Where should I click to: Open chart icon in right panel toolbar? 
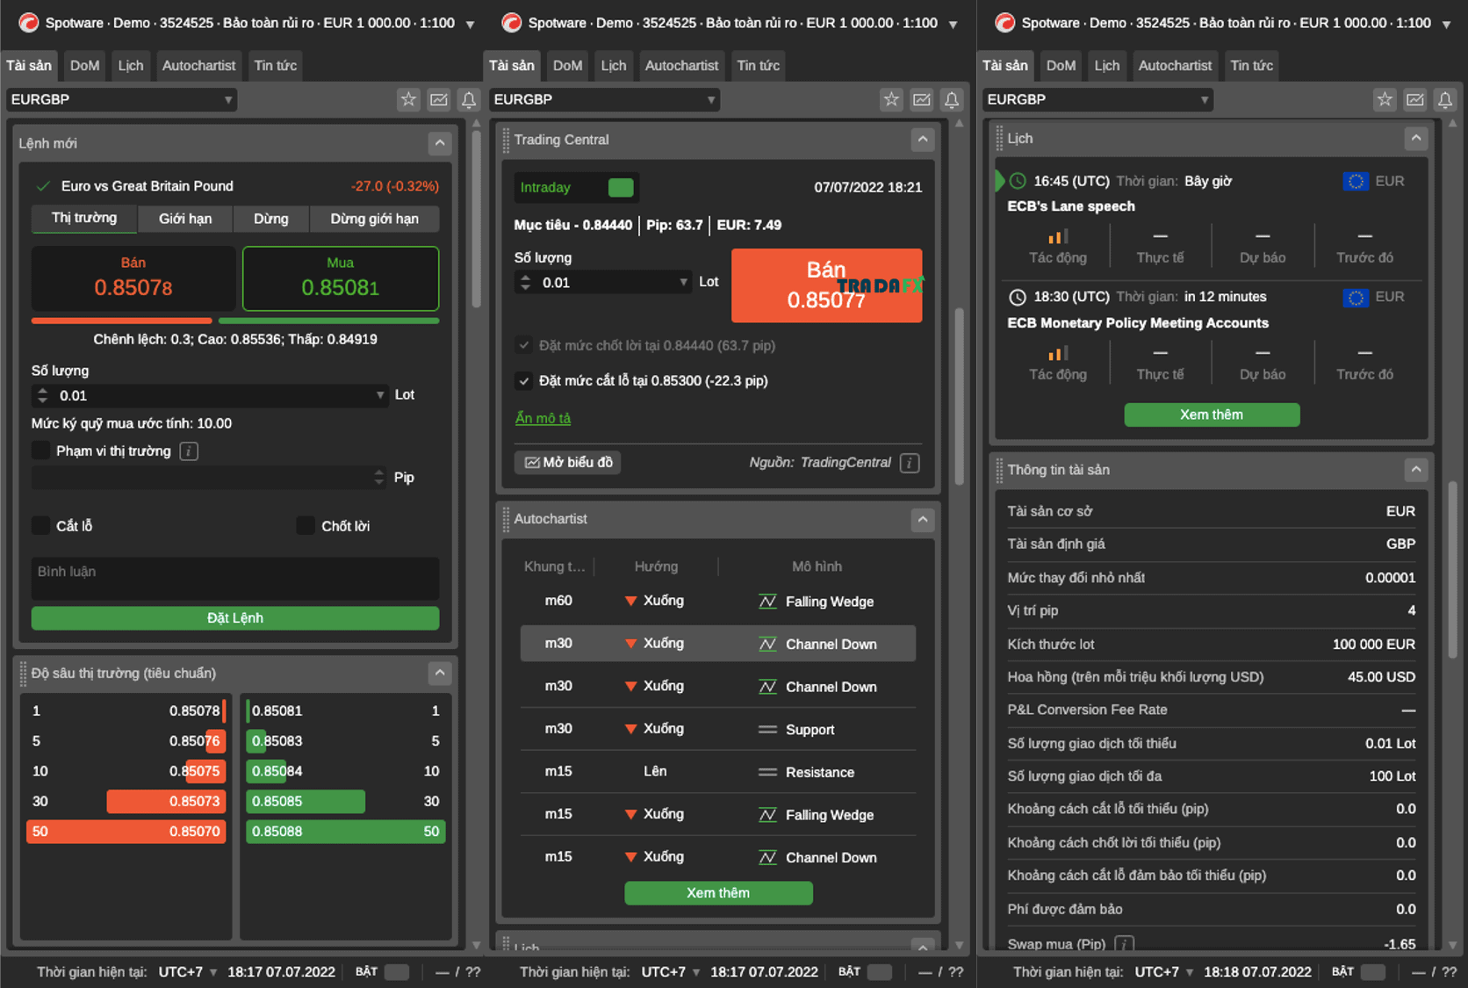tap(1415, 100)
